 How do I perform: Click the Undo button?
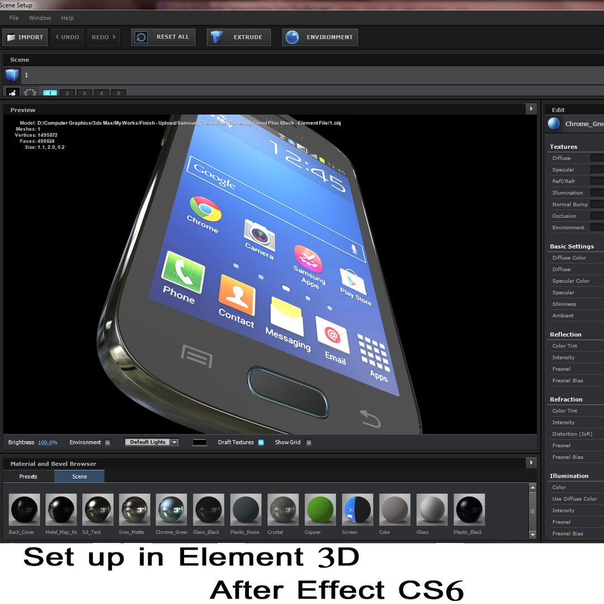[68, 37]
